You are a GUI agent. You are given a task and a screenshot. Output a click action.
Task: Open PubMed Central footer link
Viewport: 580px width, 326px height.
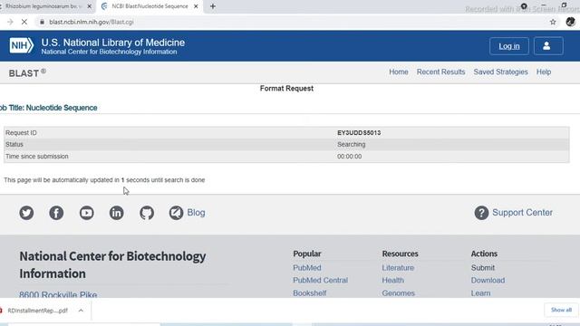point(320,280)
